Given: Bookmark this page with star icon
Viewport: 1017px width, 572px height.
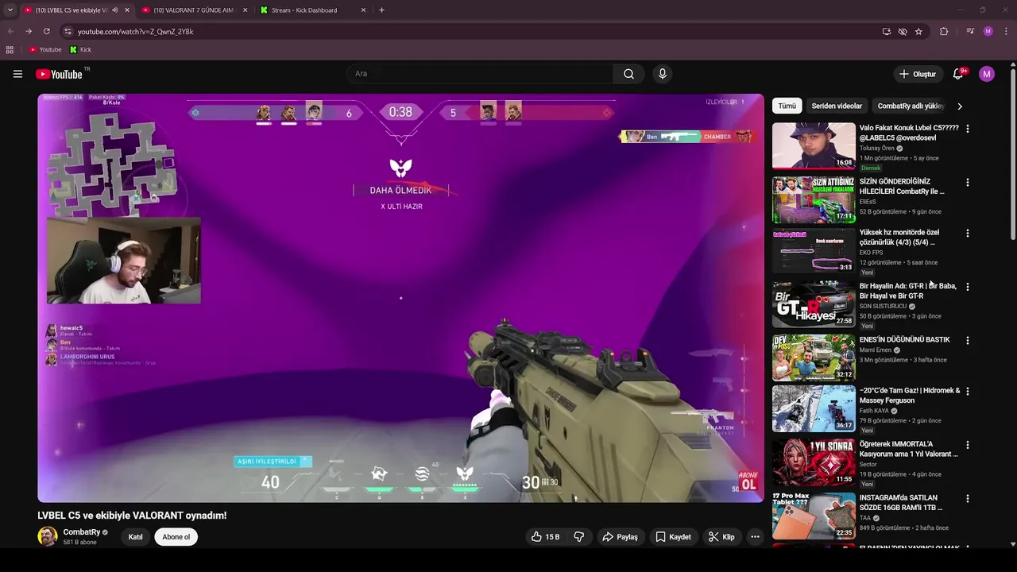Looking at the screenshot, I should (918, 31).
